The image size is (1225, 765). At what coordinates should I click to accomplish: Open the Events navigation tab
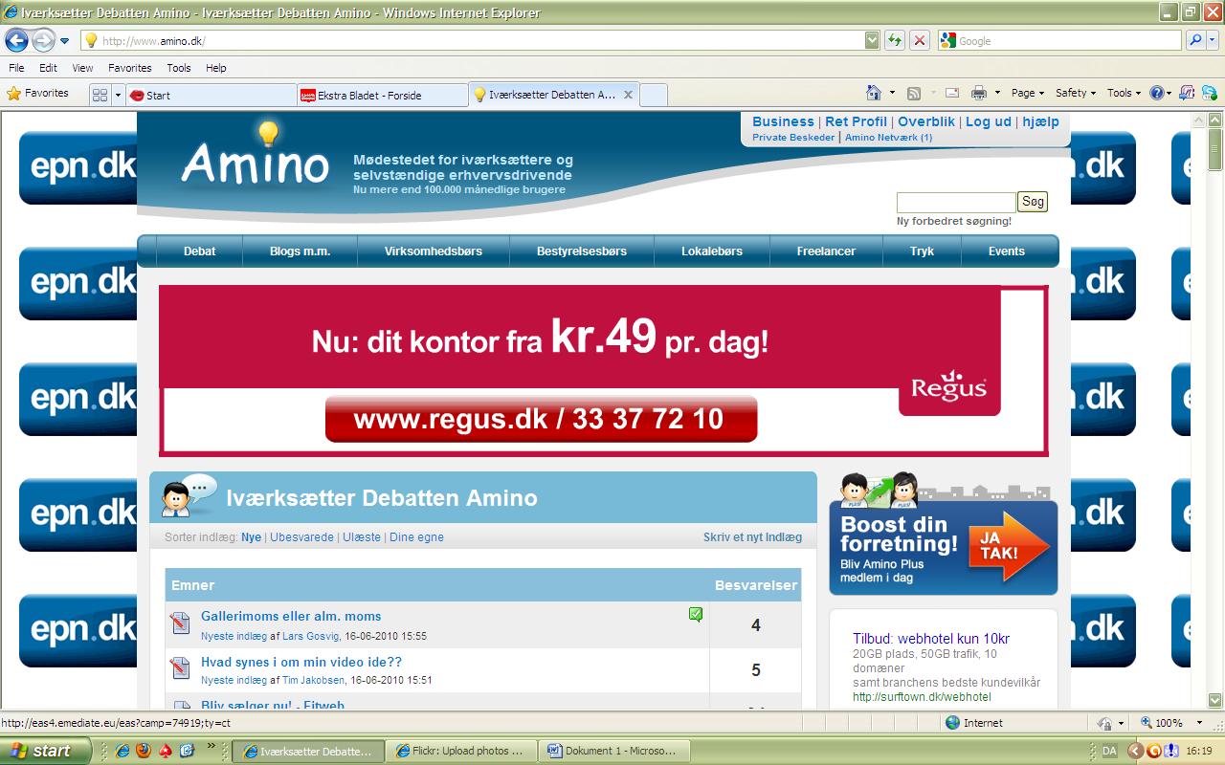pyautogui.click(x=1007, y=251)
